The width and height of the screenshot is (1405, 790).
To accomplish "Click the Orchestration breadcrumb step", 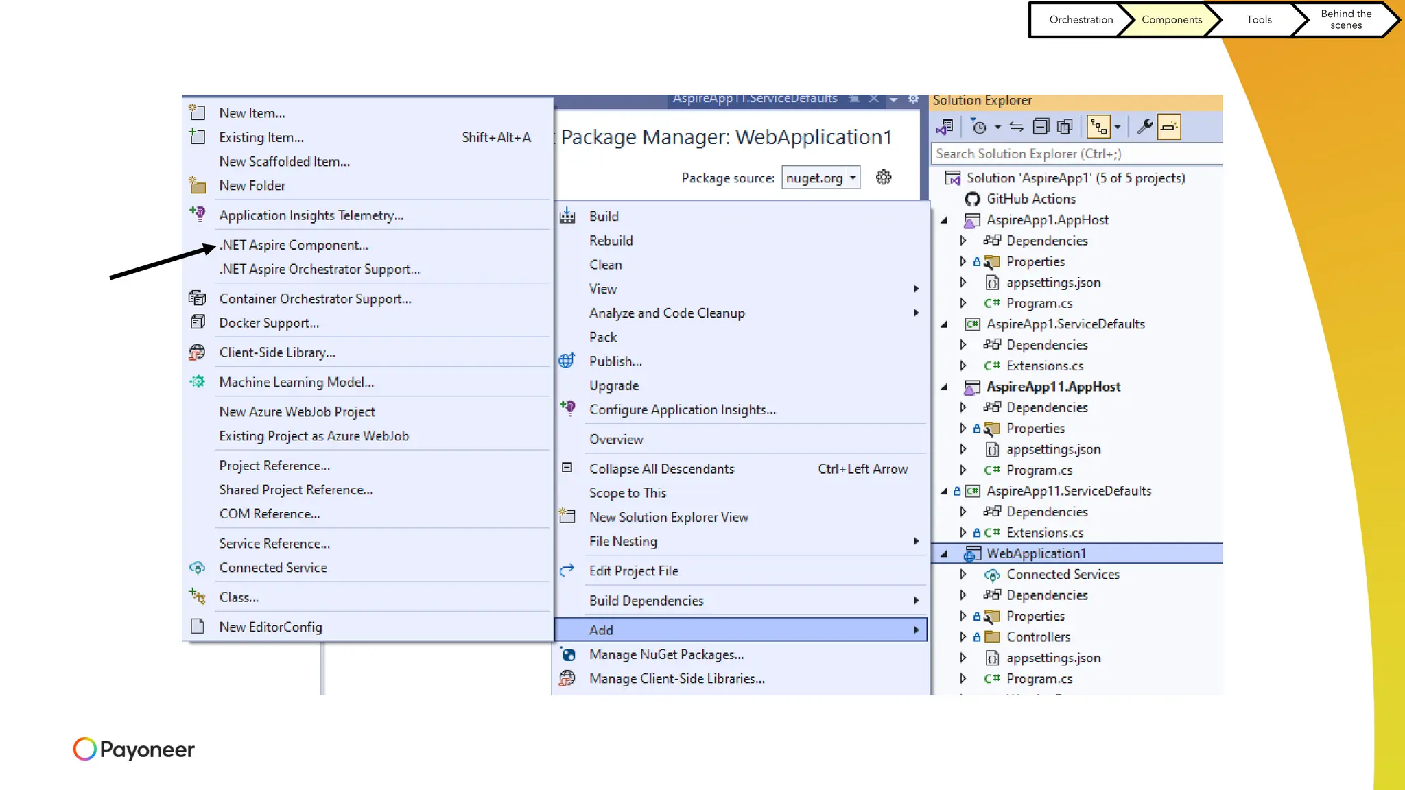I will tap(1081, 19).
